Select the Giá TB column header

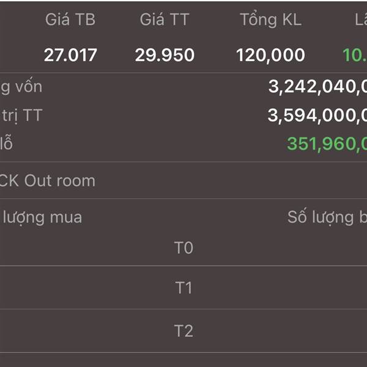[70, 20]
